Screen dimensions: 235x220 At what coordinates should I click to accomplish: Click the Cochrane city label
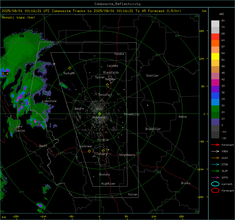(x=85, y=146)
